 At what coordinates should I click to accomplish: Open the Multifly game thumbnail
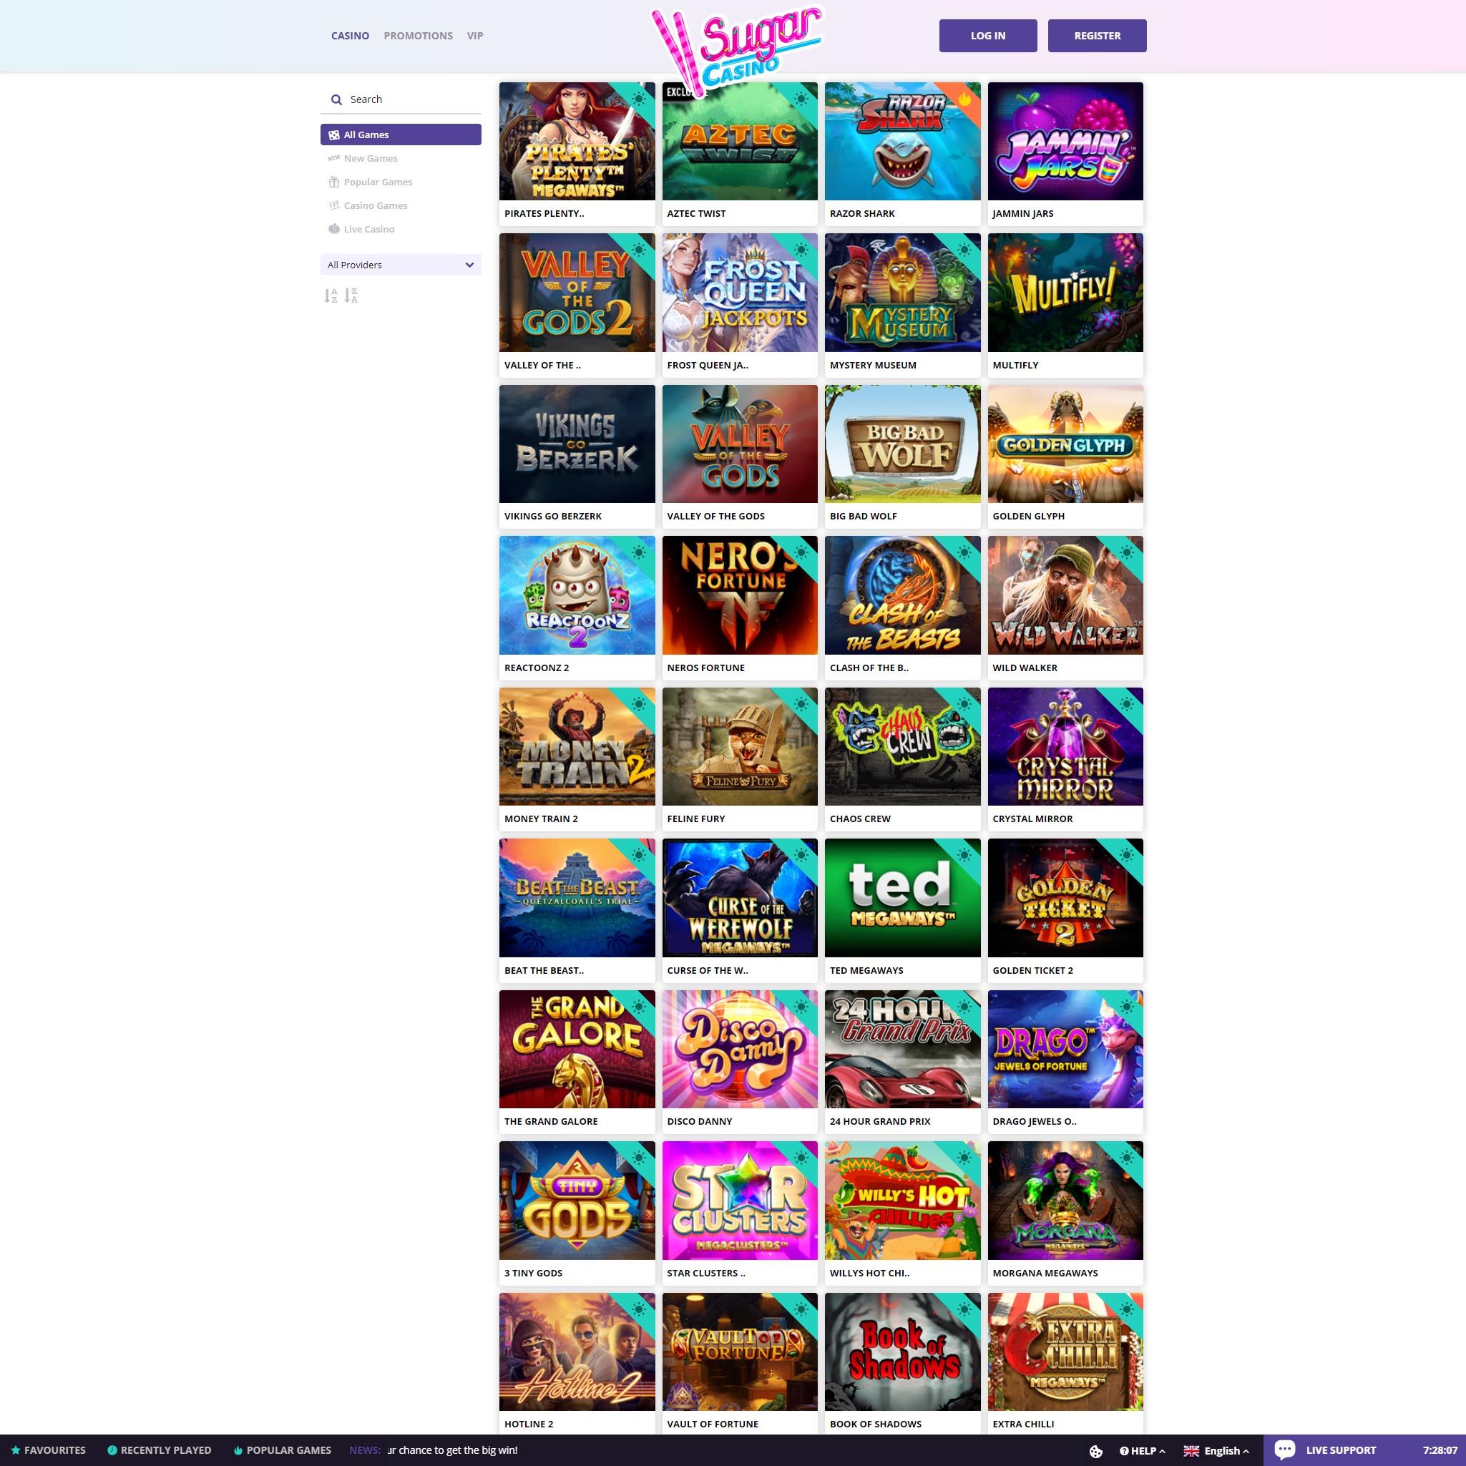tap(1065, 293)
